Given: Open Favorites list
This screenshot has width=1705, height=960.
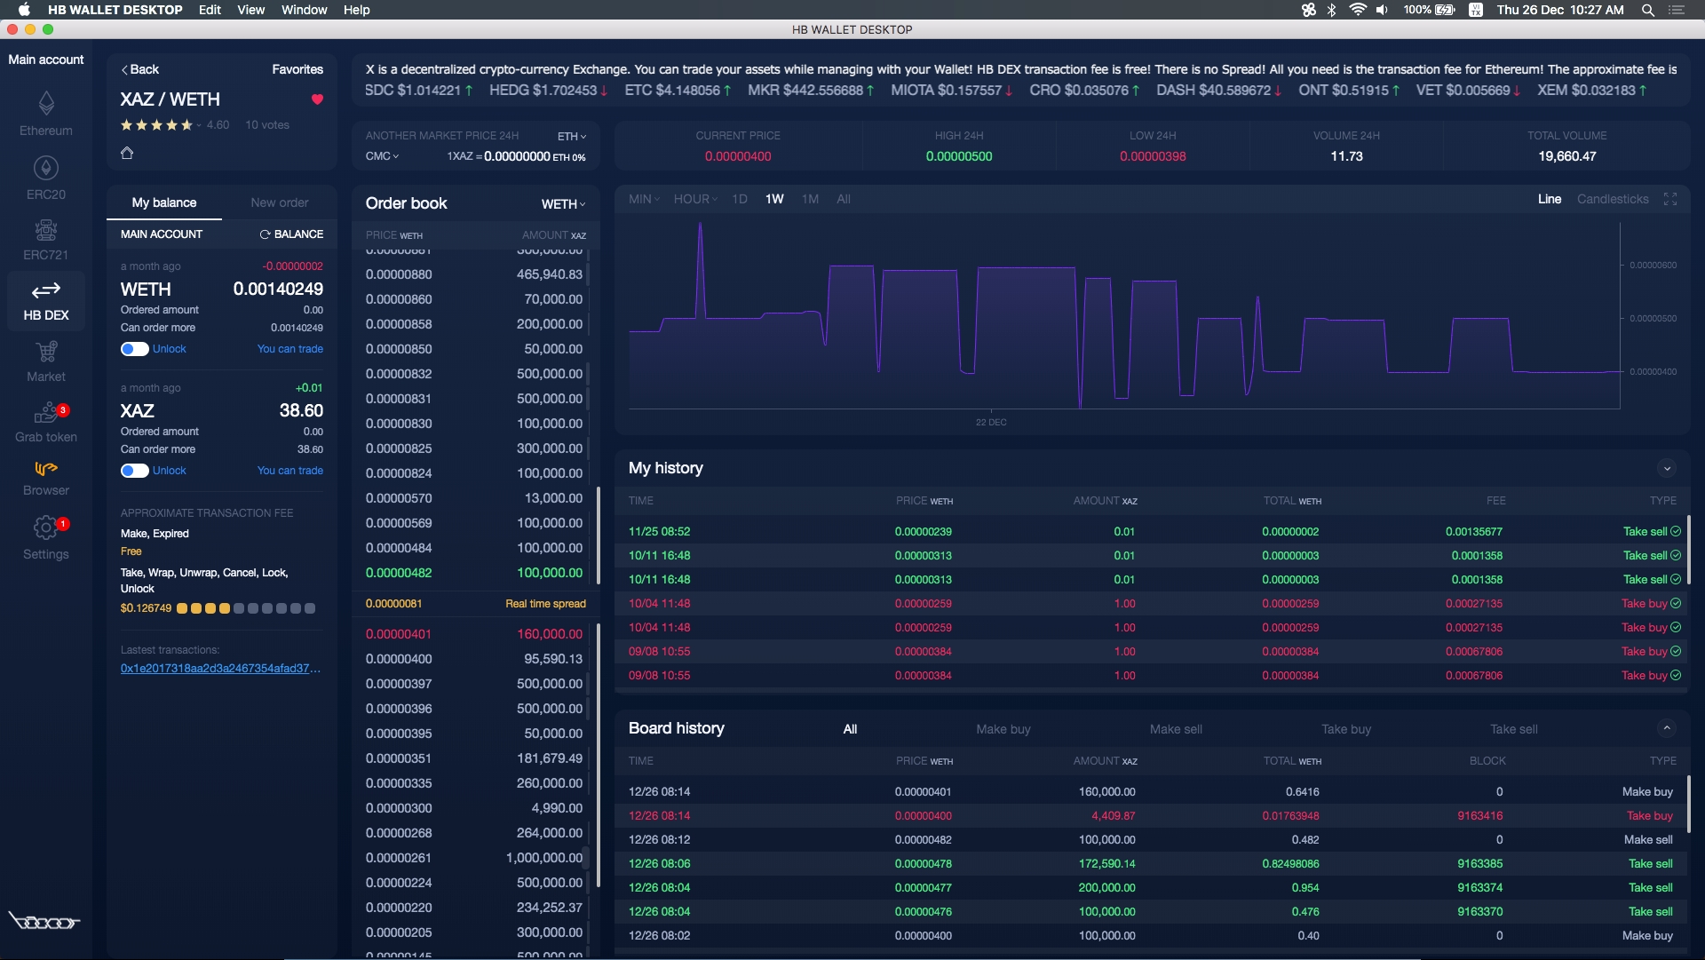Looking at the screenshot, I should (297, 69).
